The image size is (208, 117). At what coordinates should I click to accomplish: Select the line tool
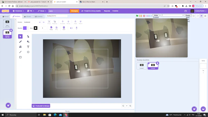tap(20, 52)
